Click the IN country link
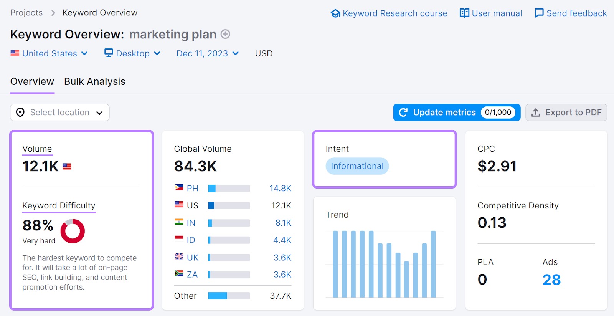614x316 pixels. coord(191,223)
